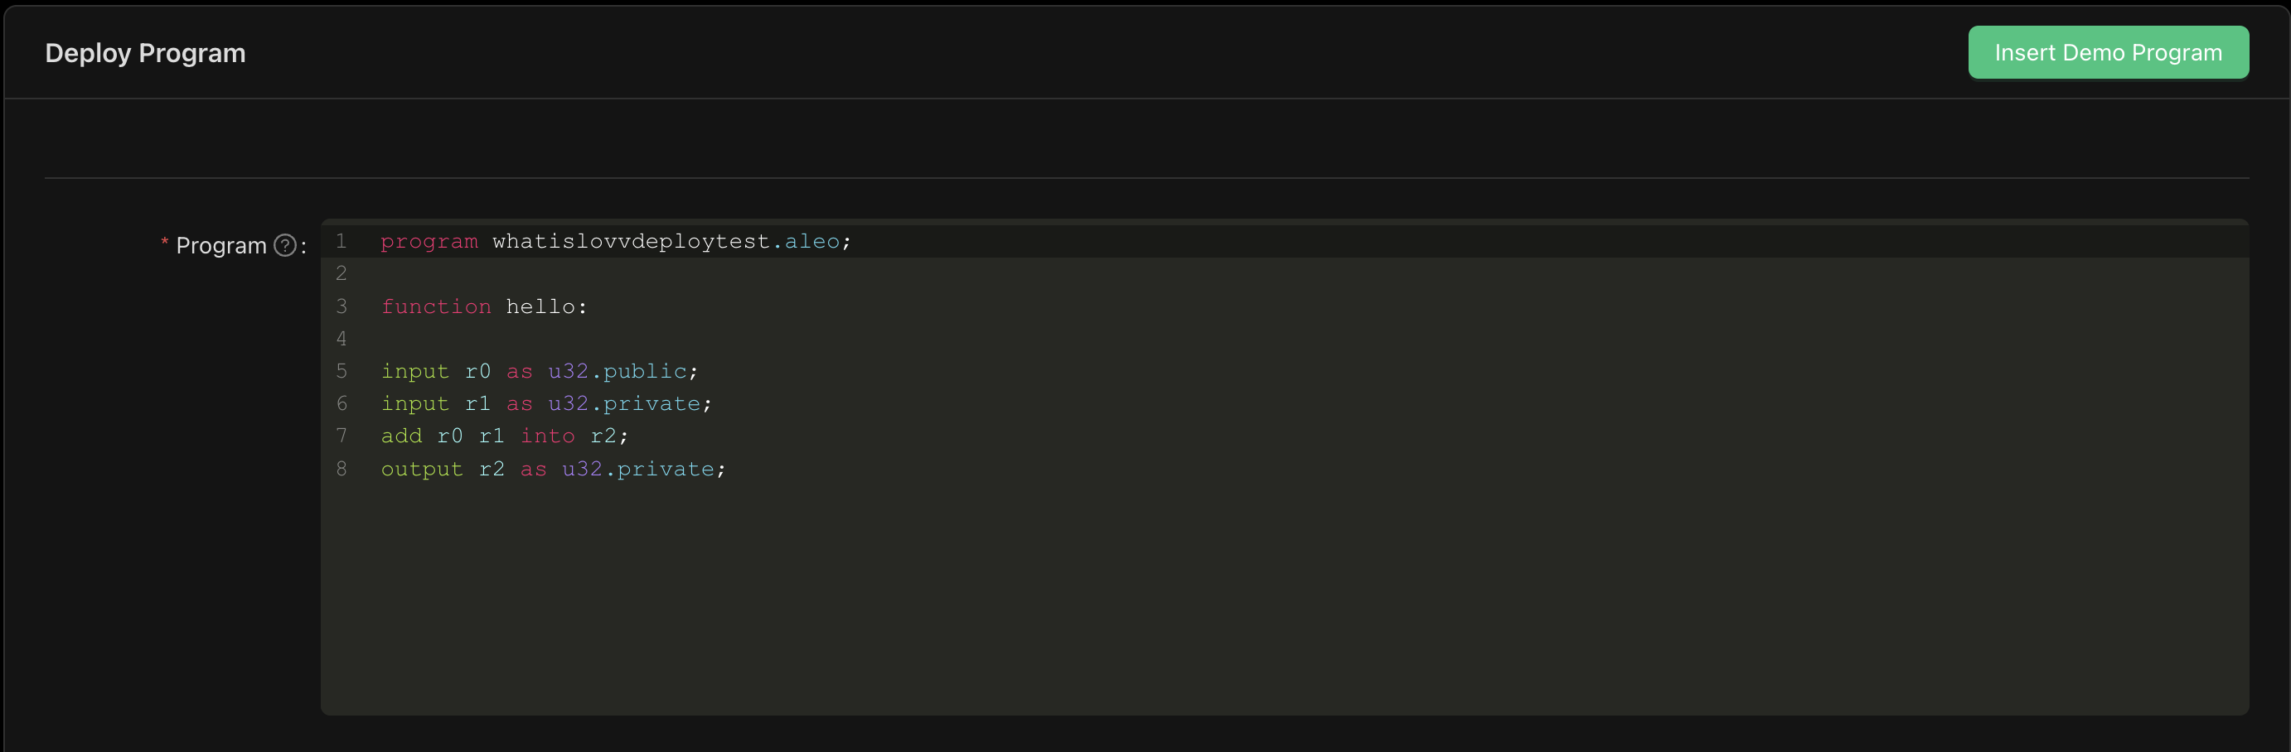The image size is (2291, 752).
Task: Place cursor on 'function' keyword
Action: pos(436,306)
